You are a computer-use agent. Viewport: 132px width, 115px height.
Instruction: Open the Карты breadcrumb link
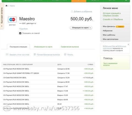(x=12, y=6)
